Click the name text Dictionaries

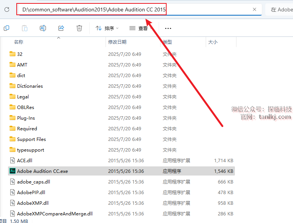point(30,86)
